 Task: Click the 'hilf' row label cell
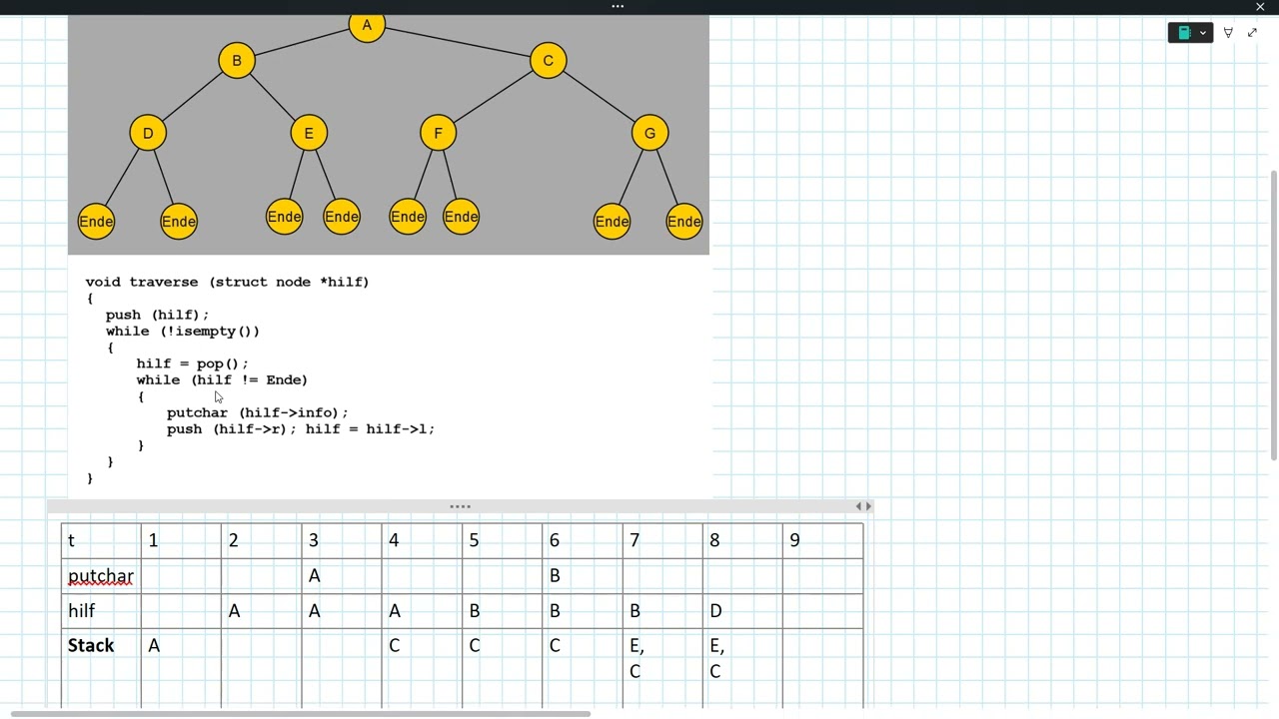[x=101, y=611]
